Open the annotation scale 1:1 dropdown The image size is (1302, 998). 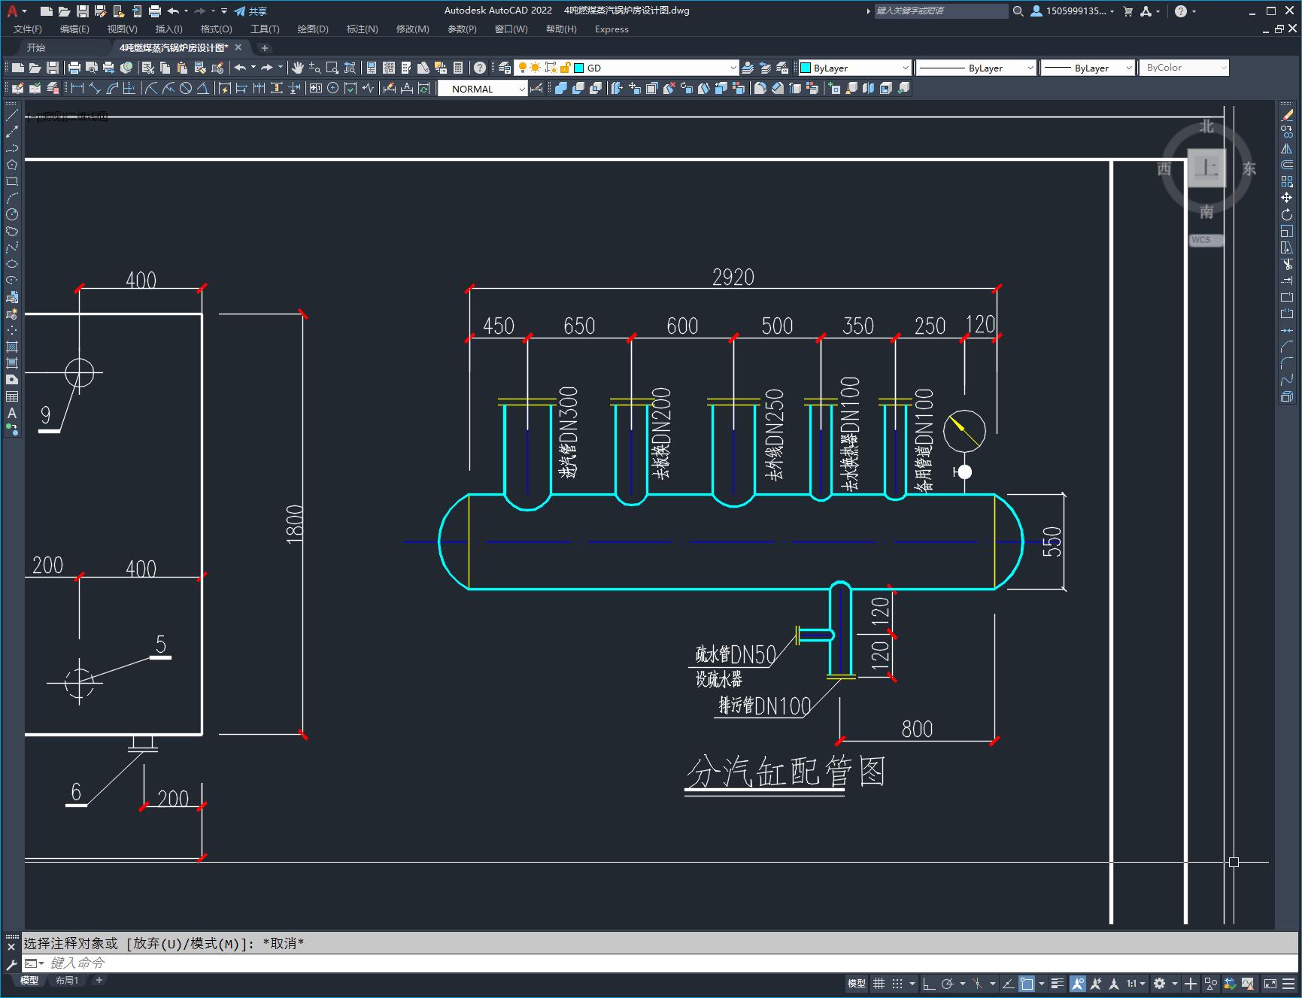tap(1135, 983)
